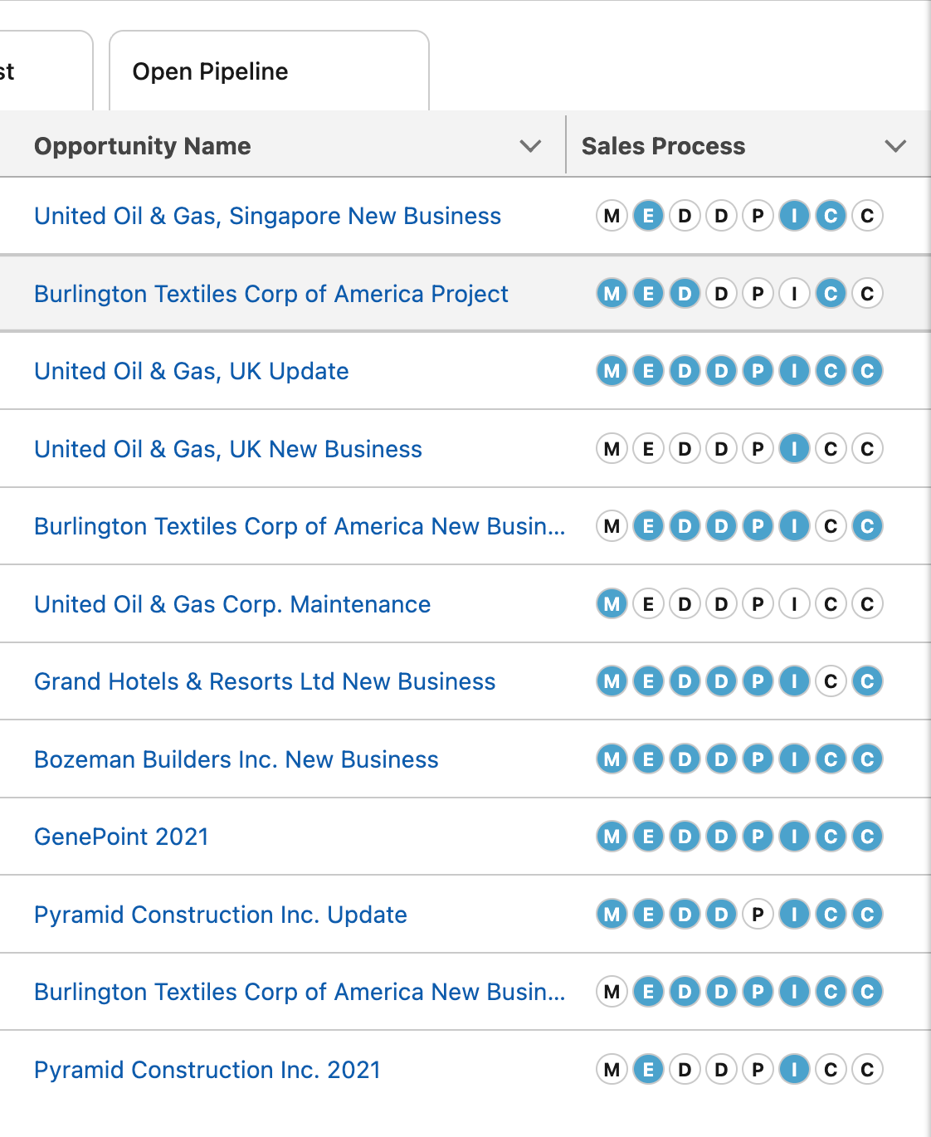Click the M badge for Pyramid Construction 2021
This screenshot has height=1137, width=931.
click(612, 1070)
